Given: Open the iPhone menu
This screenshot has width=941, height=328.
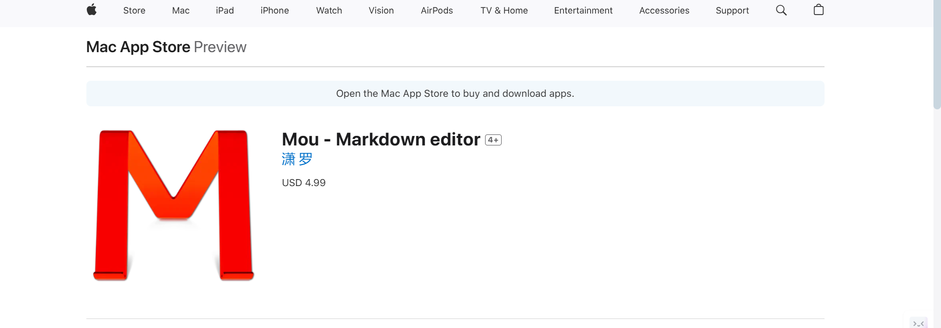Looking at the screenshot, I should [275, 11].
